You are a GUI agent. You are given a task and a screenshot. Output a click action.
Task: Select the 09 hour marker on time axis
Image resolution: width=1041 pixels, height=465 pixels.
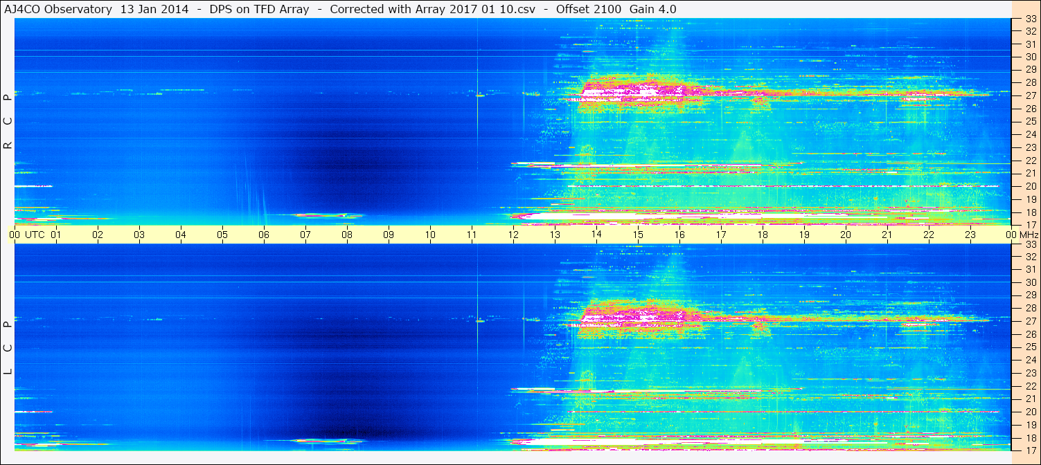[389, 235]
